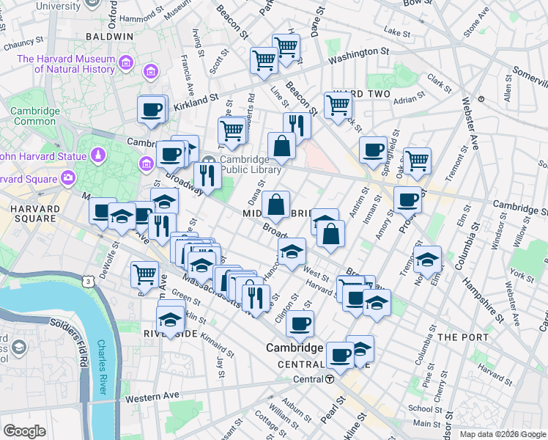Click the school marker right of Harvard St cluster

pos(377,304)
